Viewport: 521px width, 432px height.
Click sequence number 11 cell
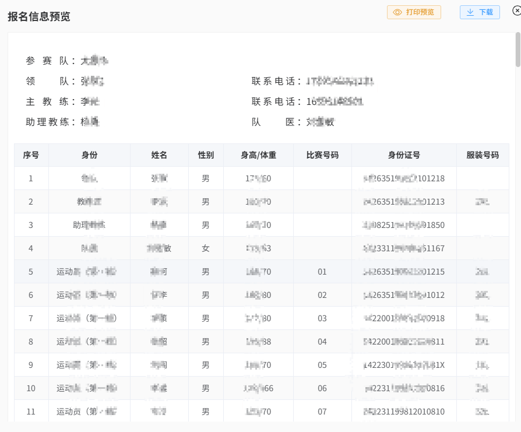pos(31,412)
